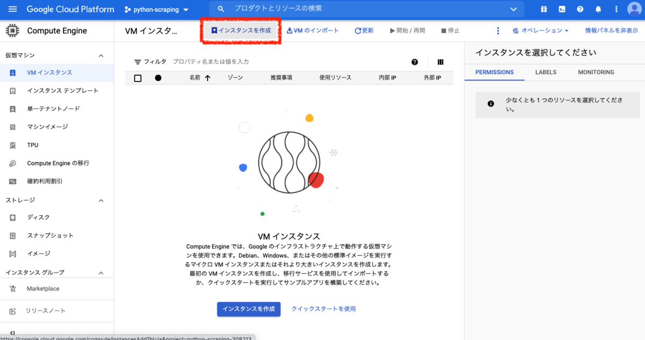Open the three-dot more actions menu

(x=498, y=31)
